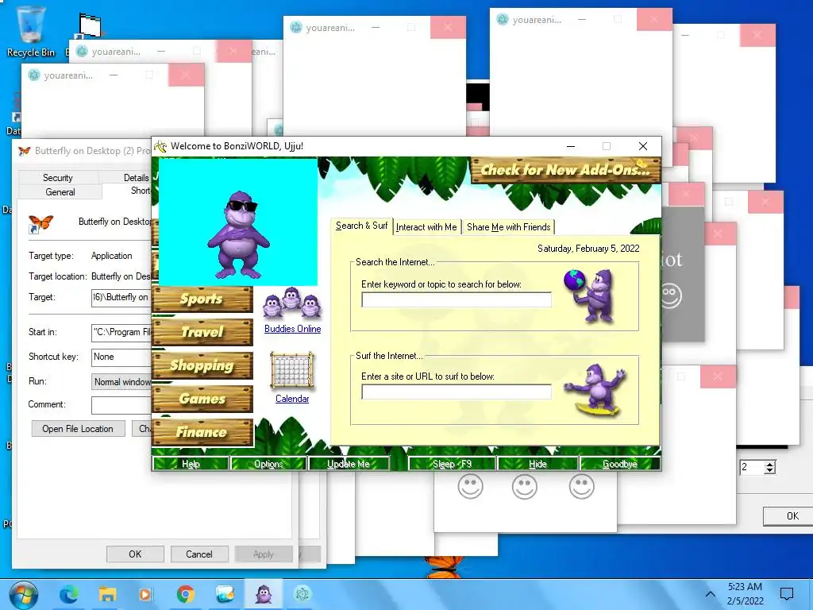The height and width of the screenshot is (610, 813).
Task: Click the taskbar clock showing 5:23 AM
Action: (745, 594)
